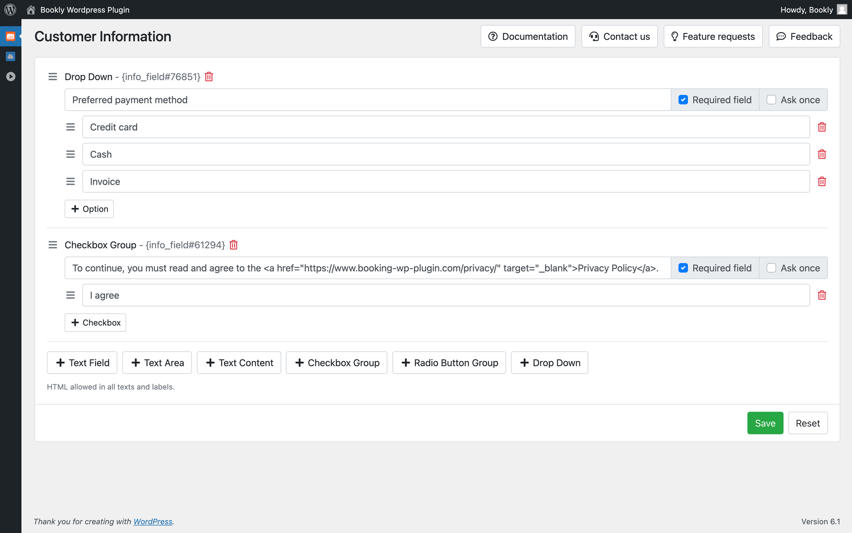Image resolution: width=852 pixels, height=533 pixels.
Task: Delete the Checkbox Group field
Action: pos(233,245)
